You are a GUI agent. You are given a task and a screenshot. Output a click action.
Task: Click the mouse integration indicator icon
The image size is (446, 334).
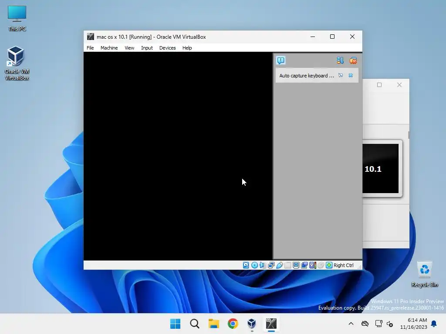click(x=321, y=265)
